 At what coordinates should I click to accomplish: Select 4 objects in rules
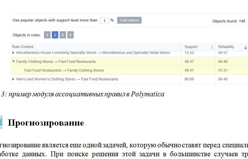[70, 35]
